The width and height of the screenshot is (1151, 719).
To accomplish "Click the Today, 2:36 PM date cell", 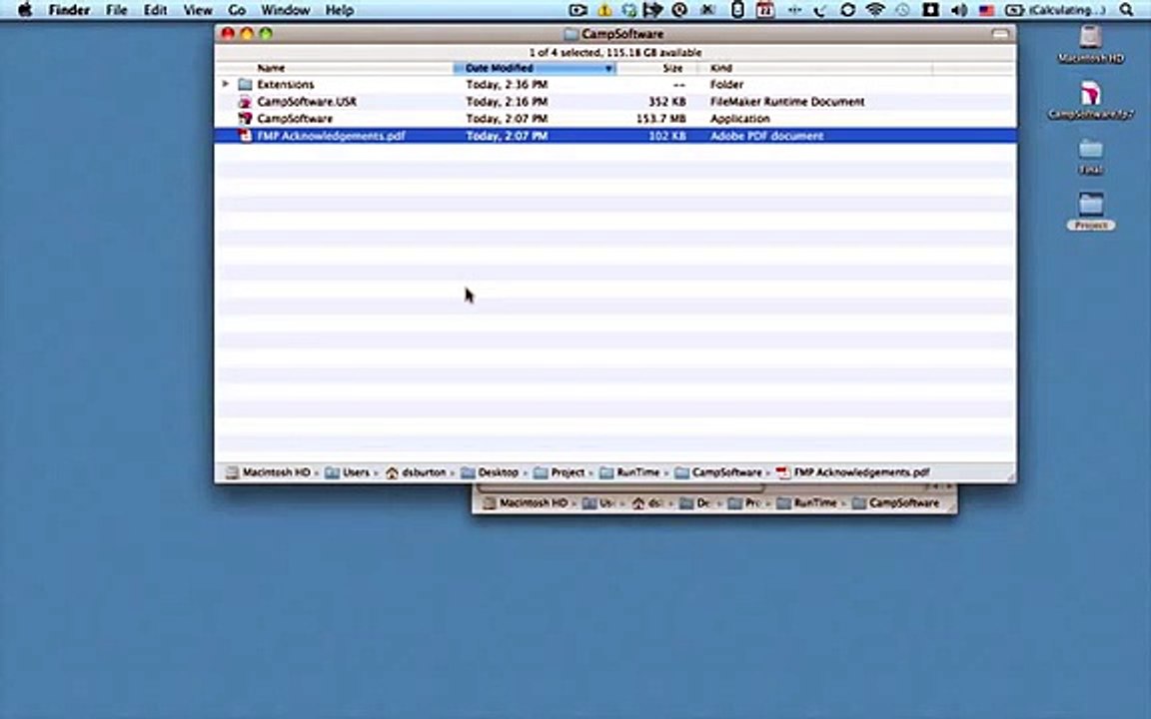I will click(507, 84).
